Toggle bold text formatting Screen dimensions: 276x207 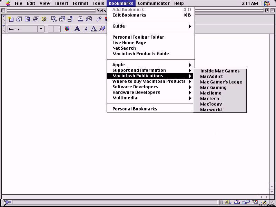tap(77, 29)
